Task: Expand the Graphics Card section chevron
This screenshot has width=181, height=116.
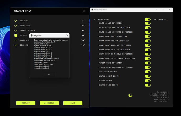Action: tap(83, 30)
